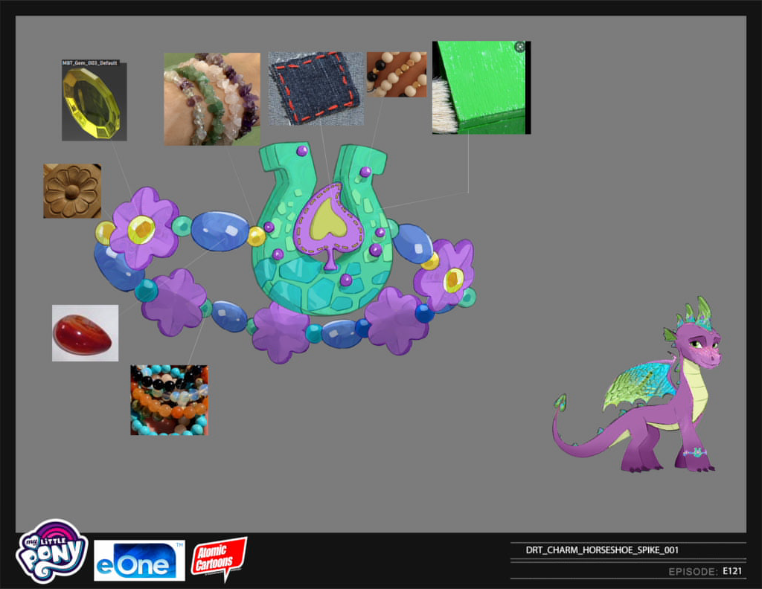Screen dimensions: 762x589
Task: Select the right purple flower charm
Action: [x=446, y=274]
